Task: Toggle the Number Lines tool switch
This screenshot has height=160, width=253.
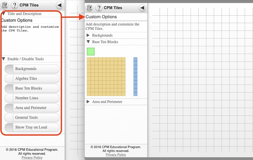Action: coord(32,98)
